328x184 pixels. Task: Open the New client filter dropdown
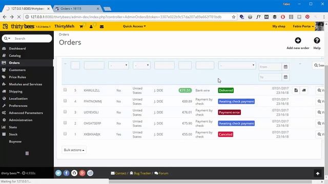click(118, 65)
